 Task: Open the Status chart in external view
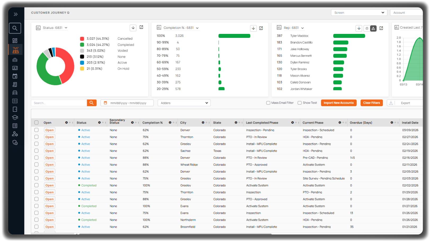coord(141,27)
